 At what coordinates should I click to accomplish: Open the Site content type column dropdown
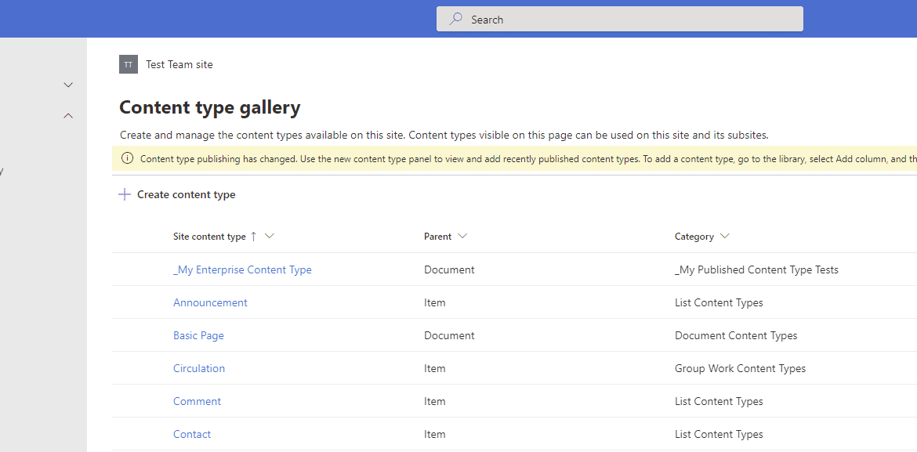click(270, 237)
